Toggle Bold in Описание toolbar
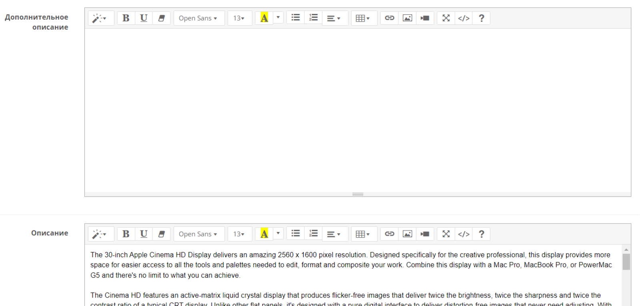The height and width of the screenshot is (306, 640). (126, 234)
